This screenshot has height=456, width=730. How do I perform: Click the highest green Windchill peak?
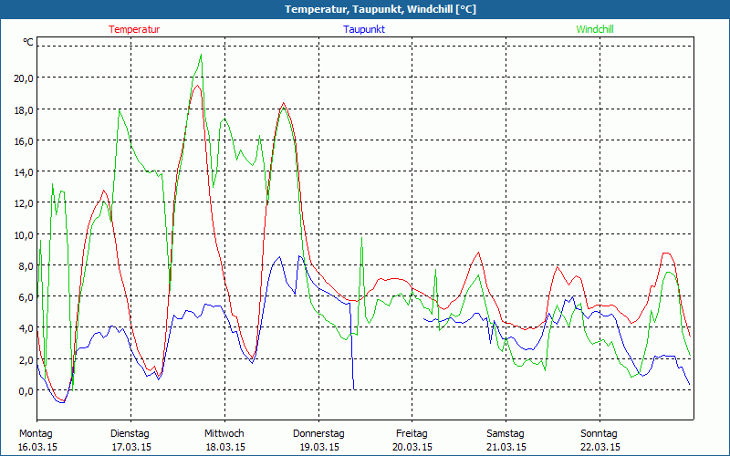[201, 55]
